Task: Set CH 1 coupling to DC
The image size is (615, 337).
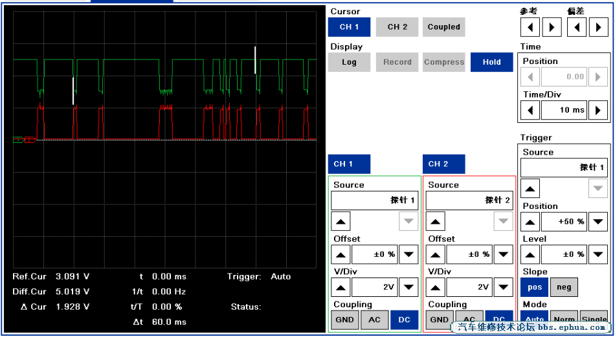Action: 405,320
